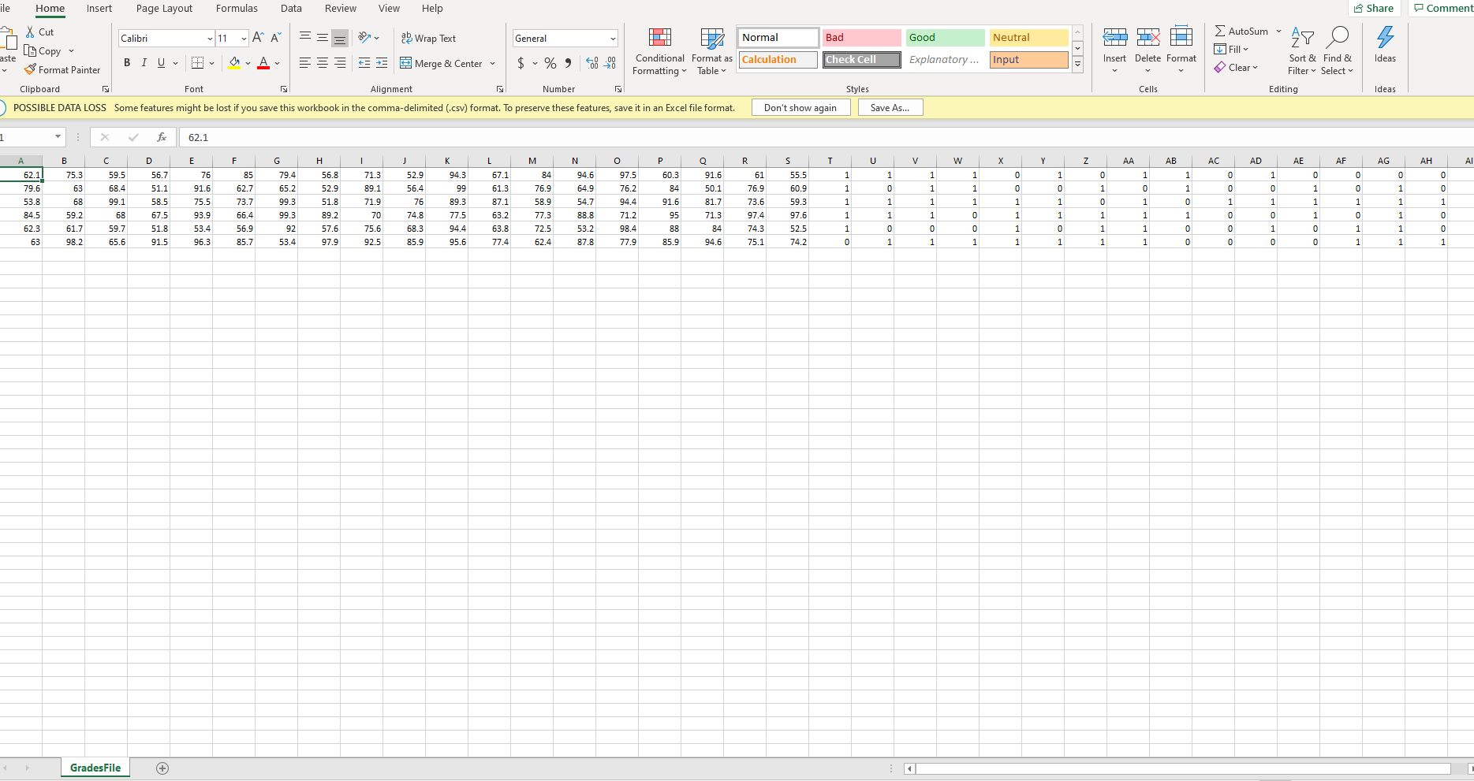Open the Calibri font name dropdown
The height and width of the screenshot is (781, 1474).
210,39
